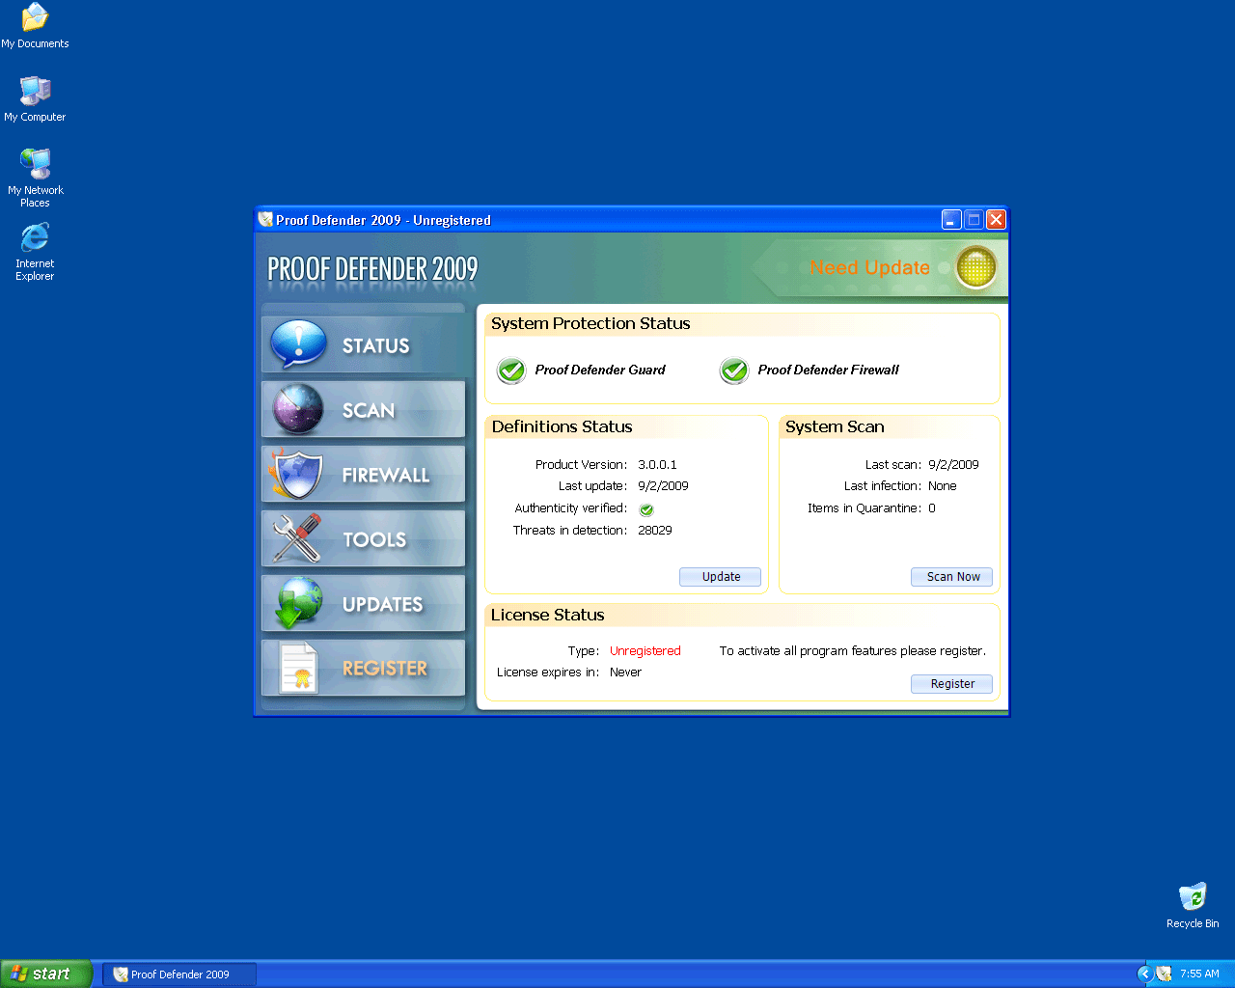Viewport: 1235px width, 988px height.
Task: Open the Updates green-arrow globe icon
Action: point(297,603)
